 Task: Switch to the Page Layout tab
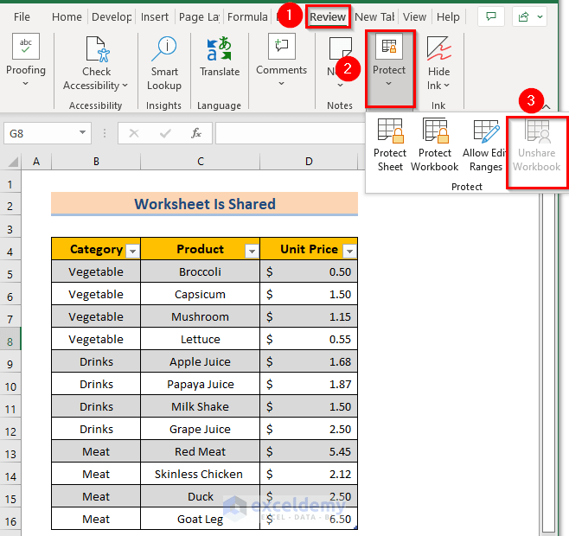pos(199,16)
